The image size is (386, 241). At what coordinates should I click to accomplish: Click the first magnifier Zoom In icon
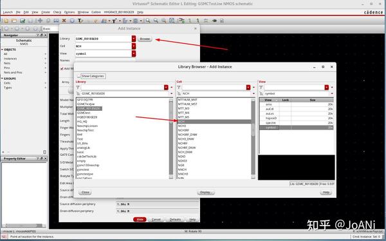[x=148, y=21]
